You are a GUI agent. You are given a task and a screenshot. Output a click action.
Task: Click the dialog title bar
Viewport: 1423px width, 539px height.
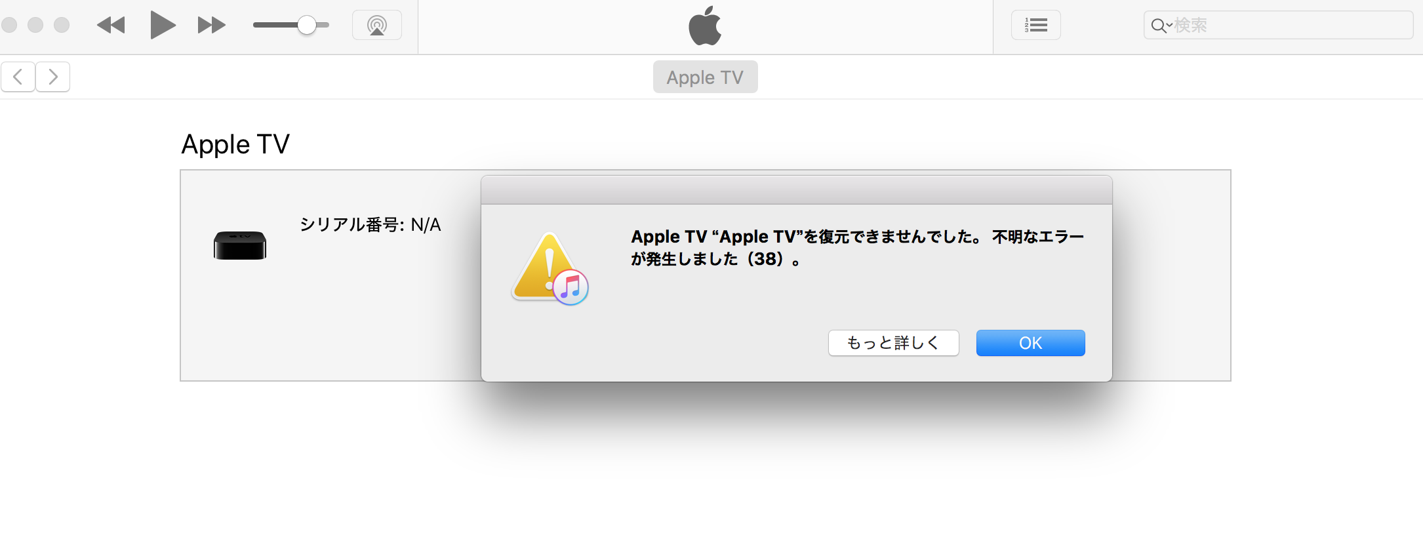click(797, 190)
